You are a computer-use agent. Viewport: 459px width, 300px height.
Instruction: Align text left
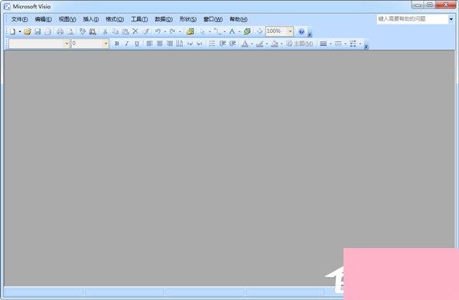point(150,44)
